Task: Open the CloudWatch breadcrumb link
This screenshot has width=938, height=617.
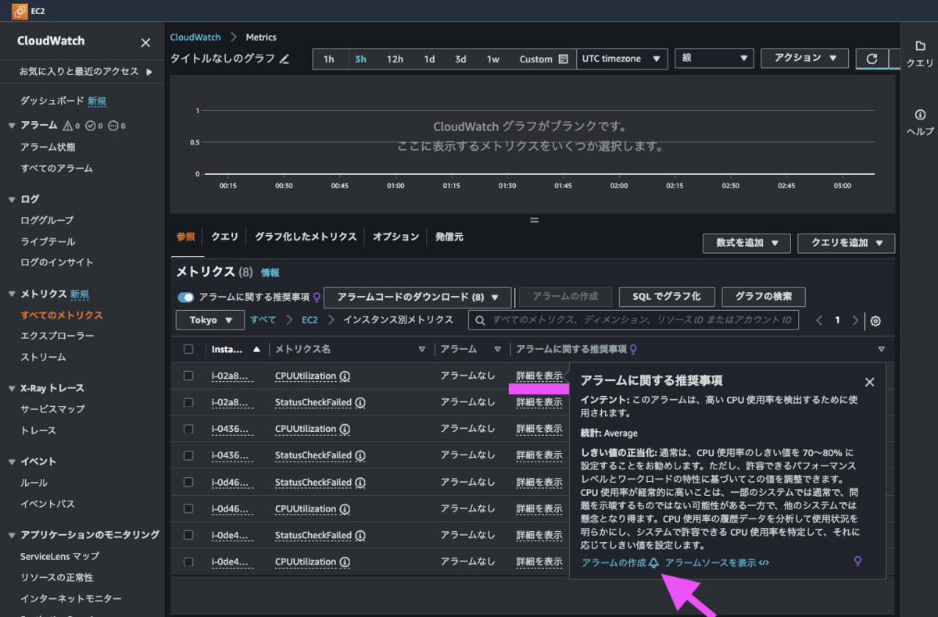Action: tap(195, 37)
